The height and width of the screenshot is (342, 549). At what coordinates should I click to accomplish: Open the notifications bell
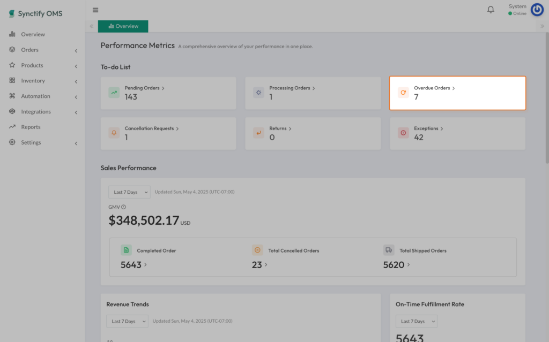click(491, 10)
